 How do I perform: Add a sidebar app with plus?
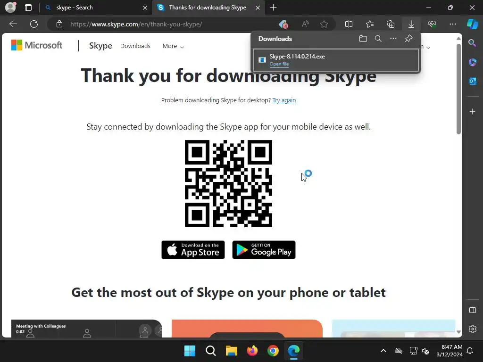pos(472,111)
